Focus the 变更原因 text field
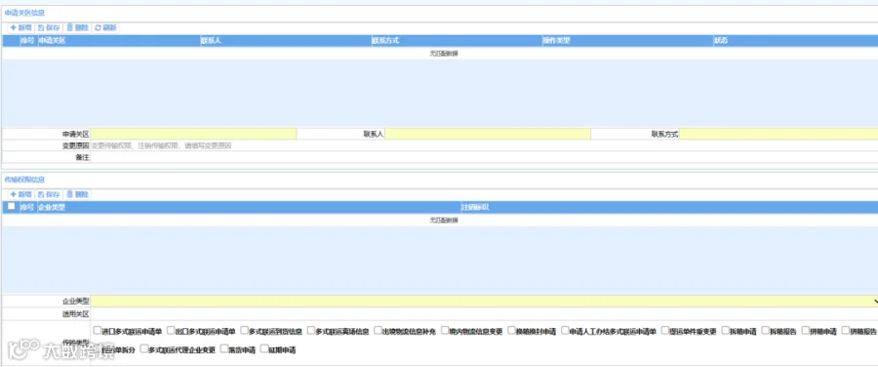The width and height of the screenshot is (878, 367). (484, 145)
